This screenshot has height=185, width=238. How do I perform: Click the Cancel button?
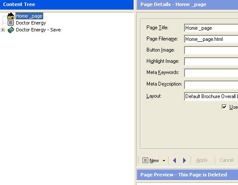click(226, 160)
